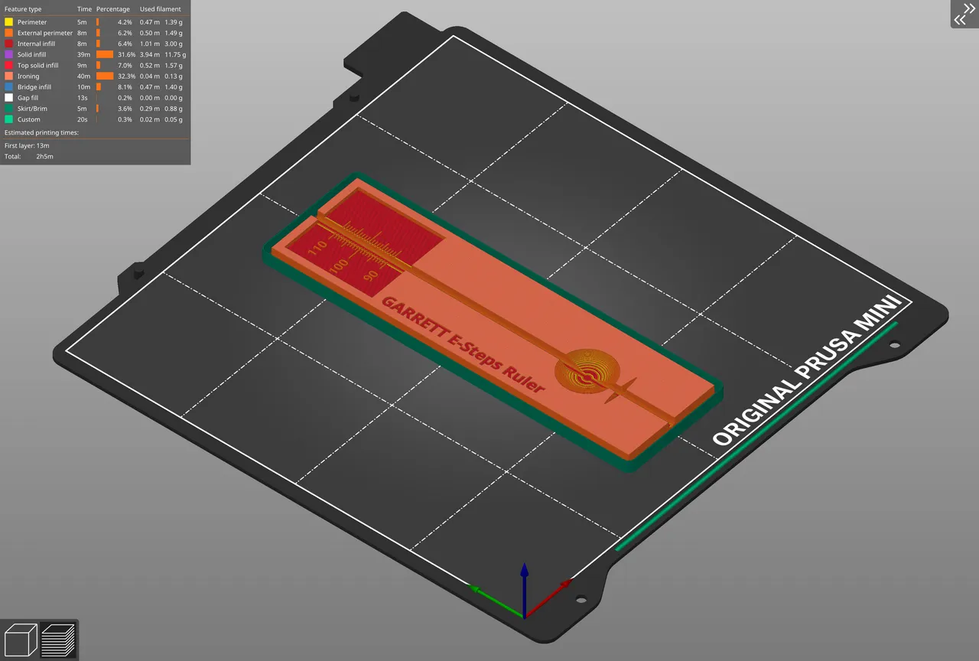Viewport: 979px width, 661px height.
Task: Switch to the 3D editor view cube icon
Action: click(x=21, y=640)
